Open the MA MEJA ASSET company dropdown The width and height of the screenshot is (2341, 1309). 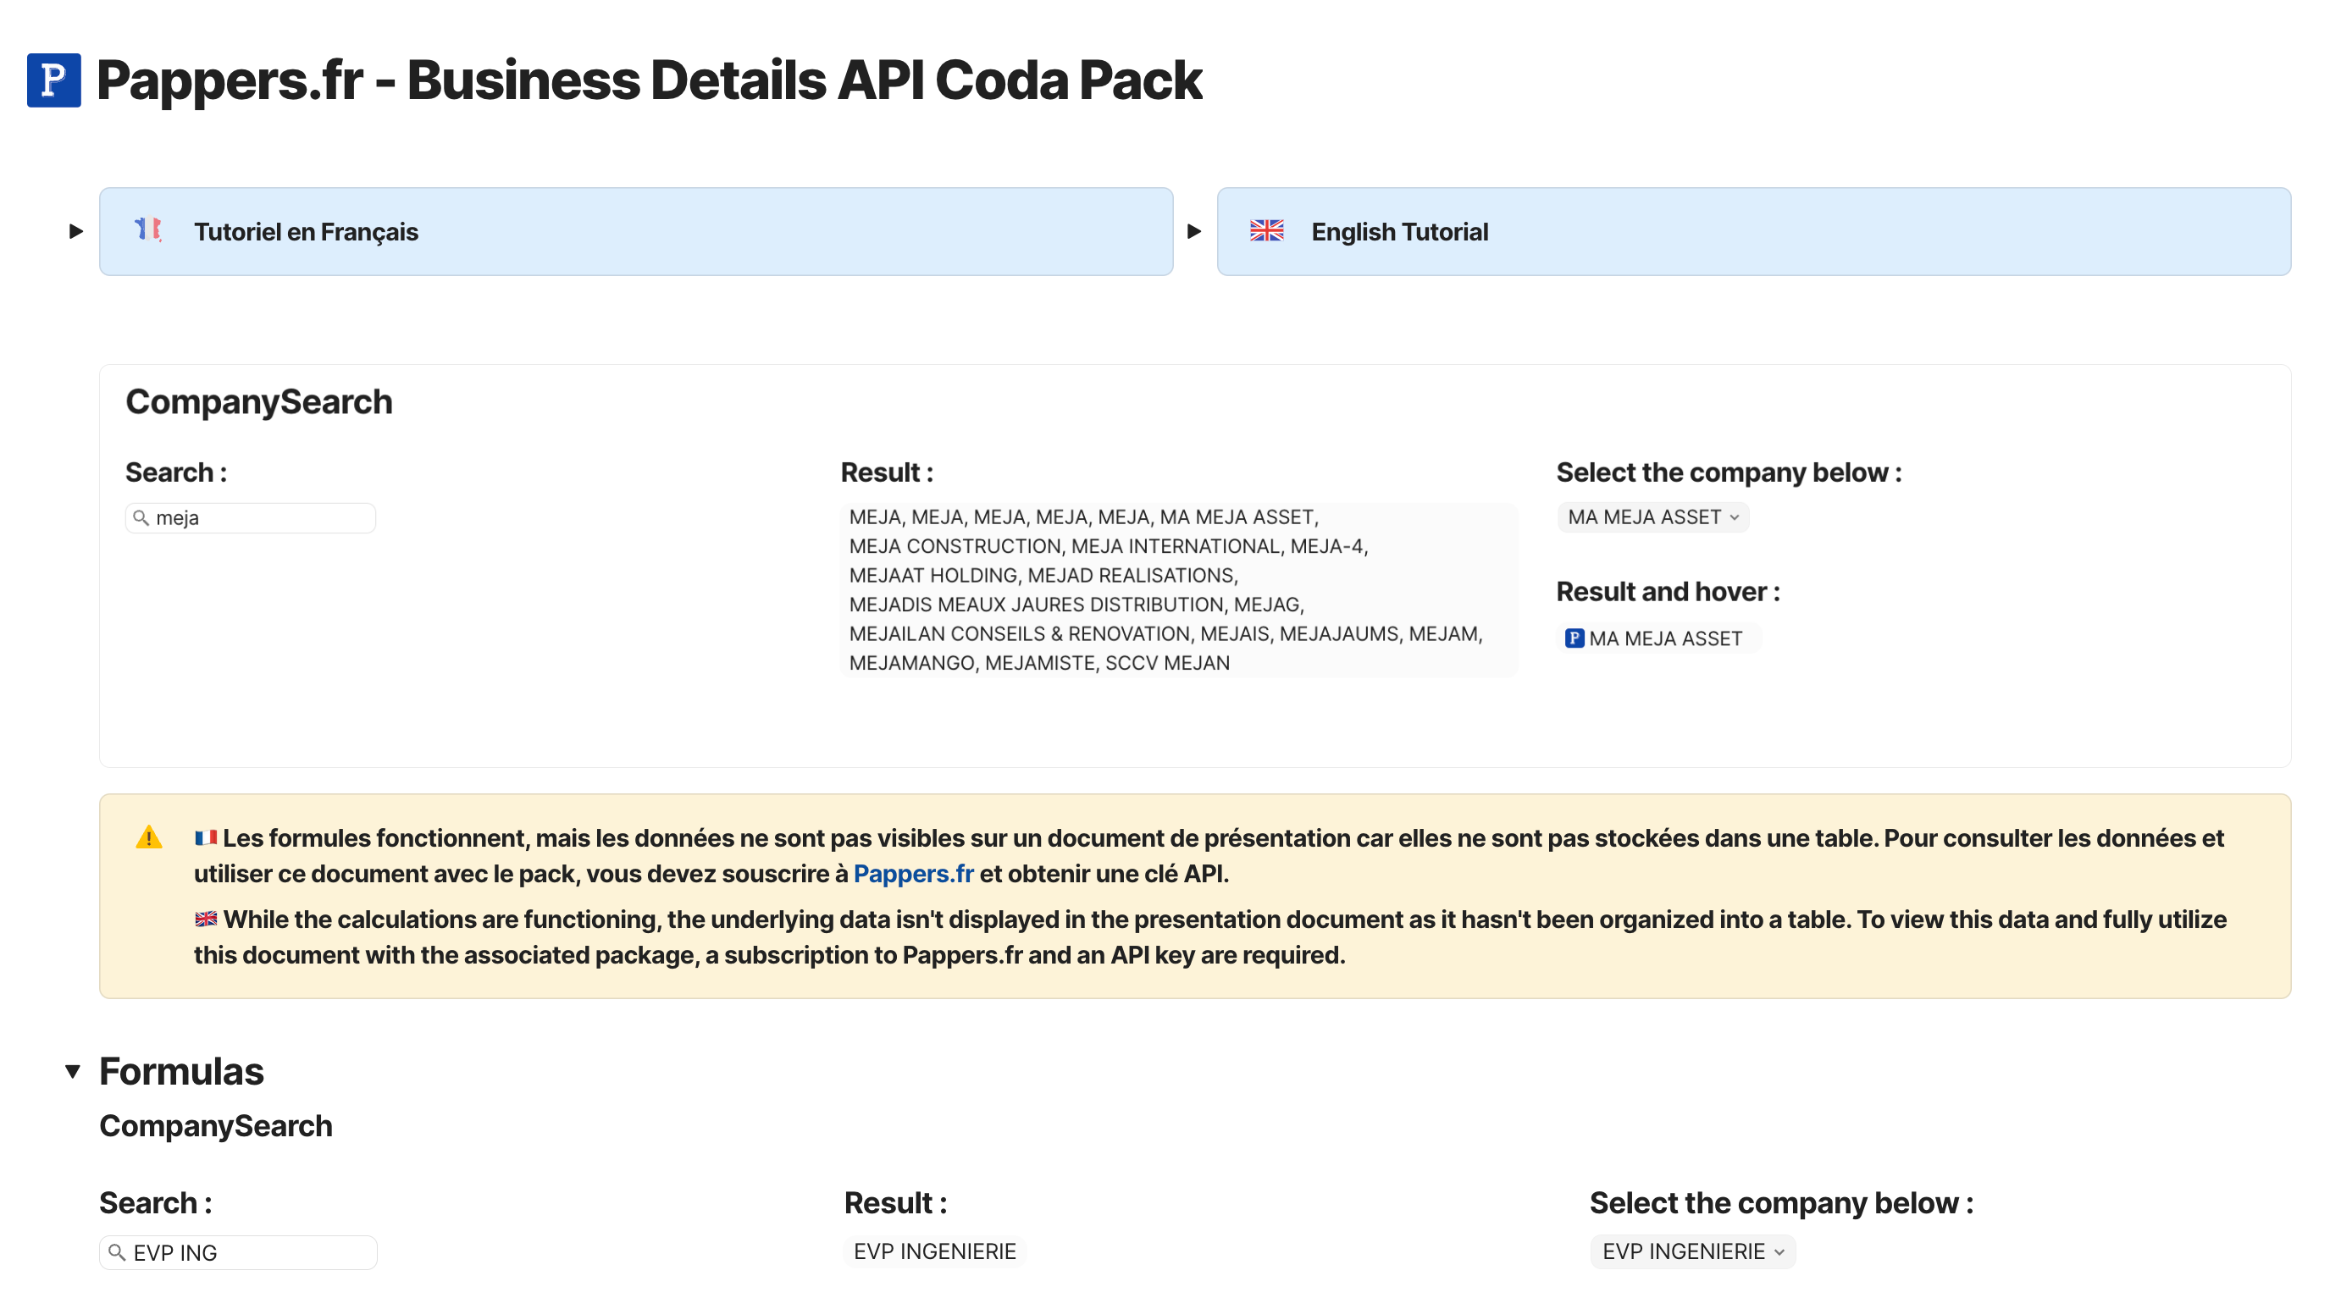1652,518
